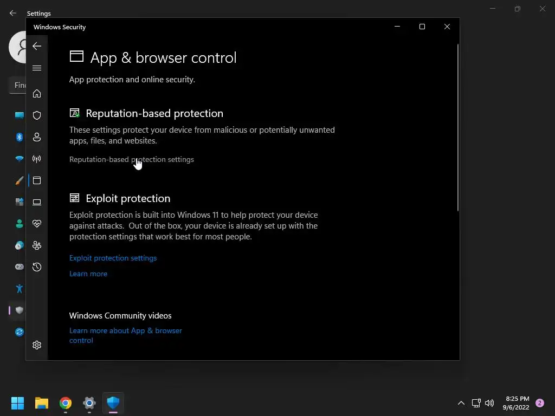Open Virus & threat protection shield icon

tap(37, 115)
